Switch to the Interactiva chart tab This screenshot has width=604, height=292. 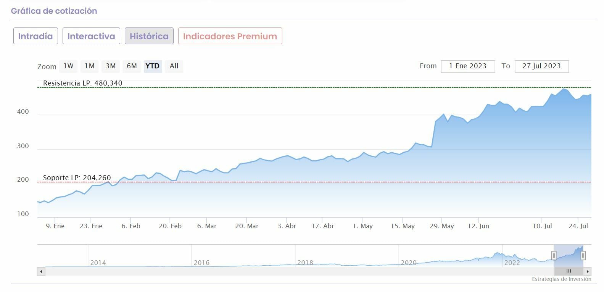pos(91,36)
